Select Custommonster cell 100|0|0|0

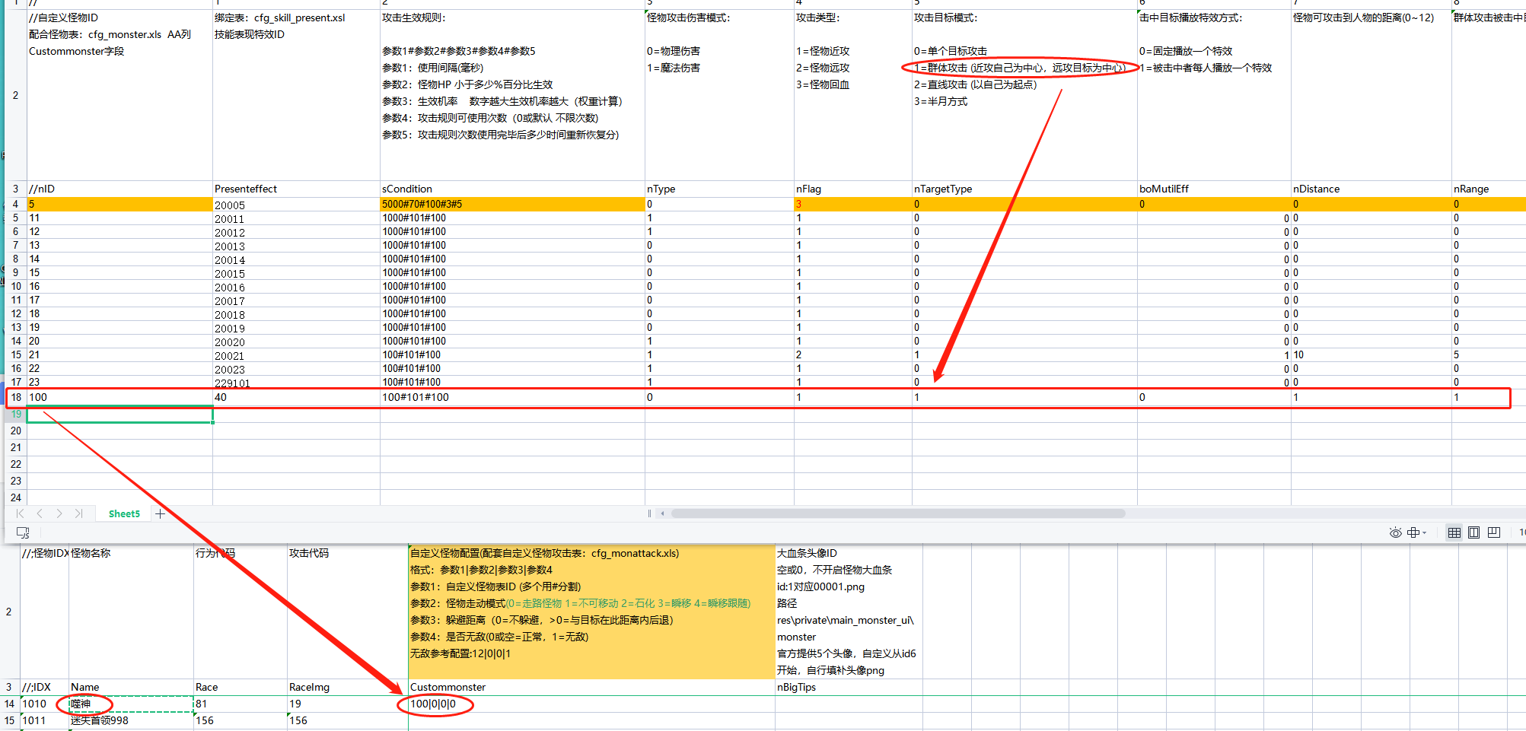[x=591, y=704]
